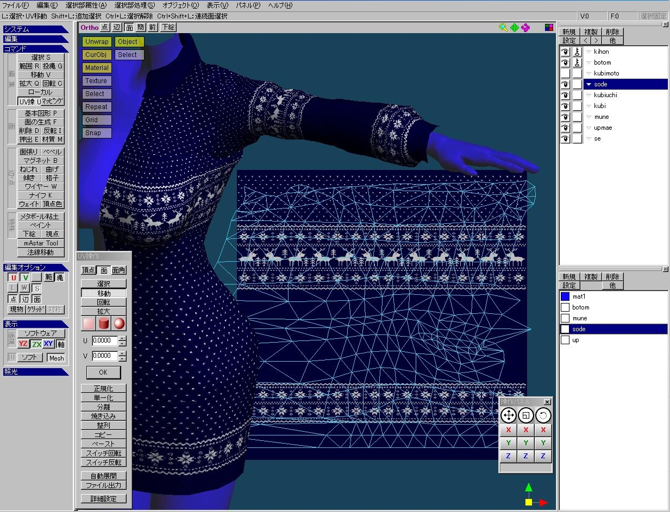Hide the kihon object via eye icon
This screenshot has height=512, width=670.
[x=565, y=52]
